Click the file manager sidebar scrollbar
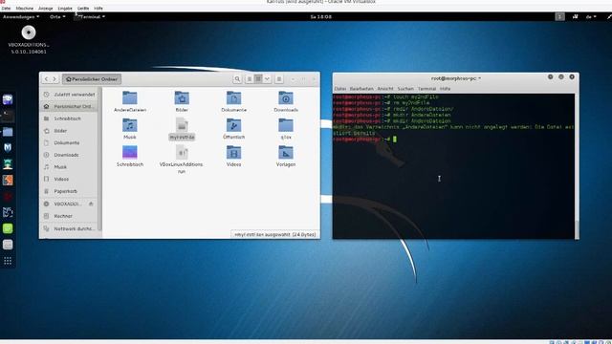Viewport: 612px width, 344px height. click(100, 159)
